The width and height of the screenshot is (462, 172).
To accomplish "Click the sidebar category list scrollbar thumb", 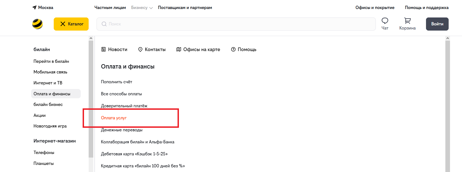I will 91,99.
